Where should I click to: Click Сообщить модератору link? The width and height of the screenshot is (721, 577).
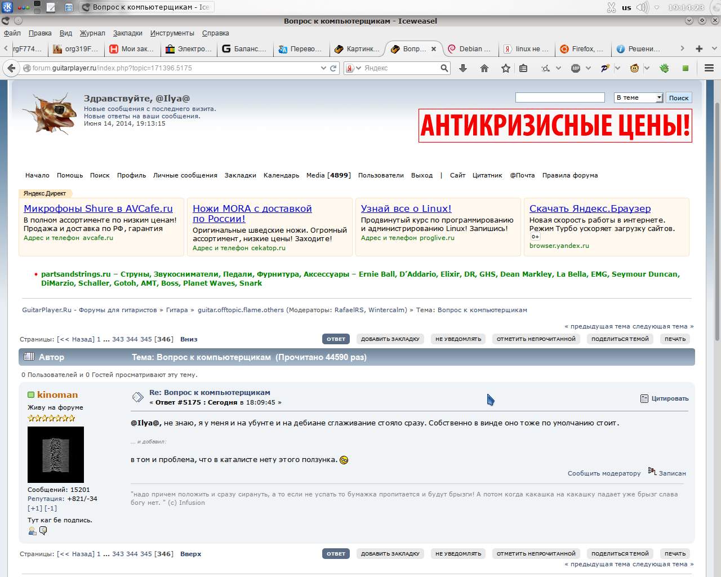[604, 473]
